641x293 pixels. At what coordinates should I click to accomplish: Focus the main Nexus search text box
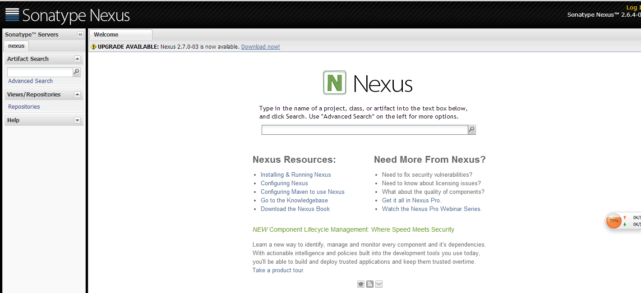(x=364, y=130)
